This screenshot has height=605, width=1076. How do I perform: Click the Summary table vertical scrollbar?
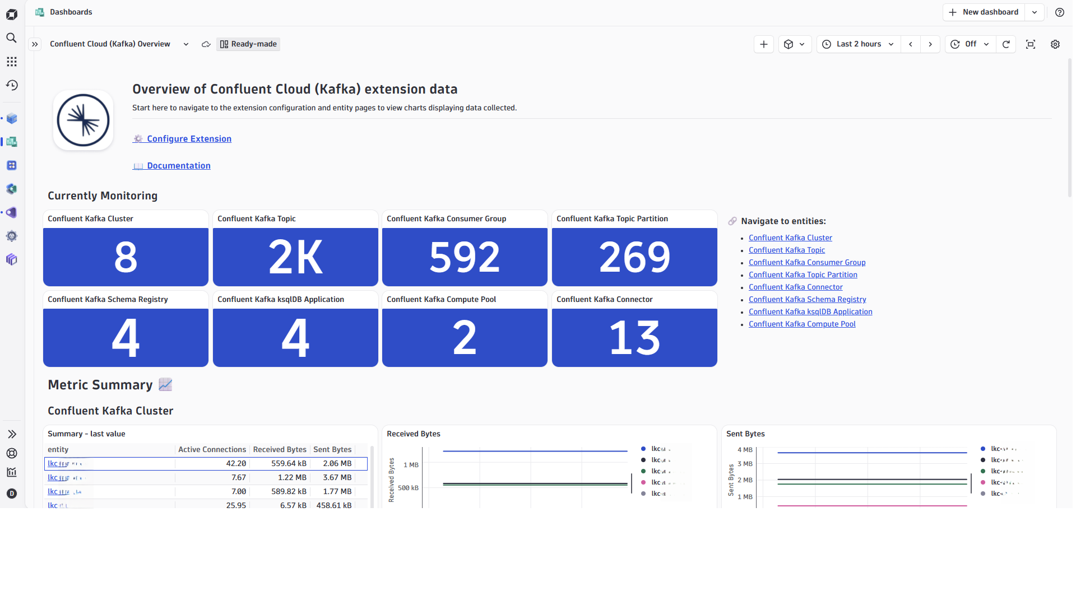pyautogui.click(x=372, y=476)
